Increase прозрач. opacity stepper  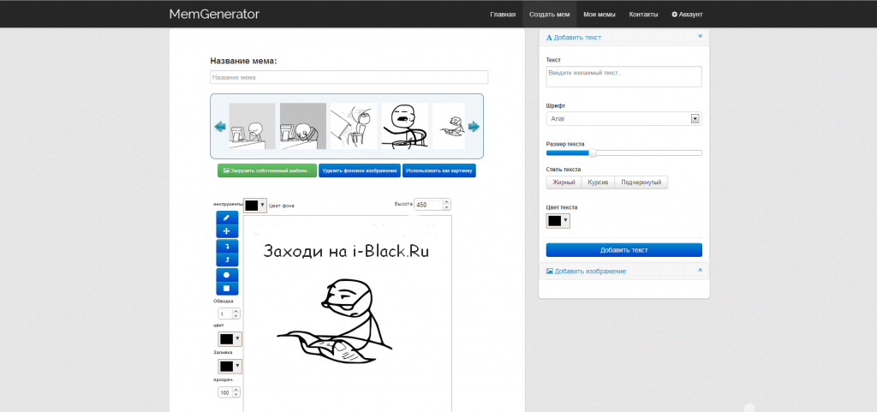tap(236, 391)
